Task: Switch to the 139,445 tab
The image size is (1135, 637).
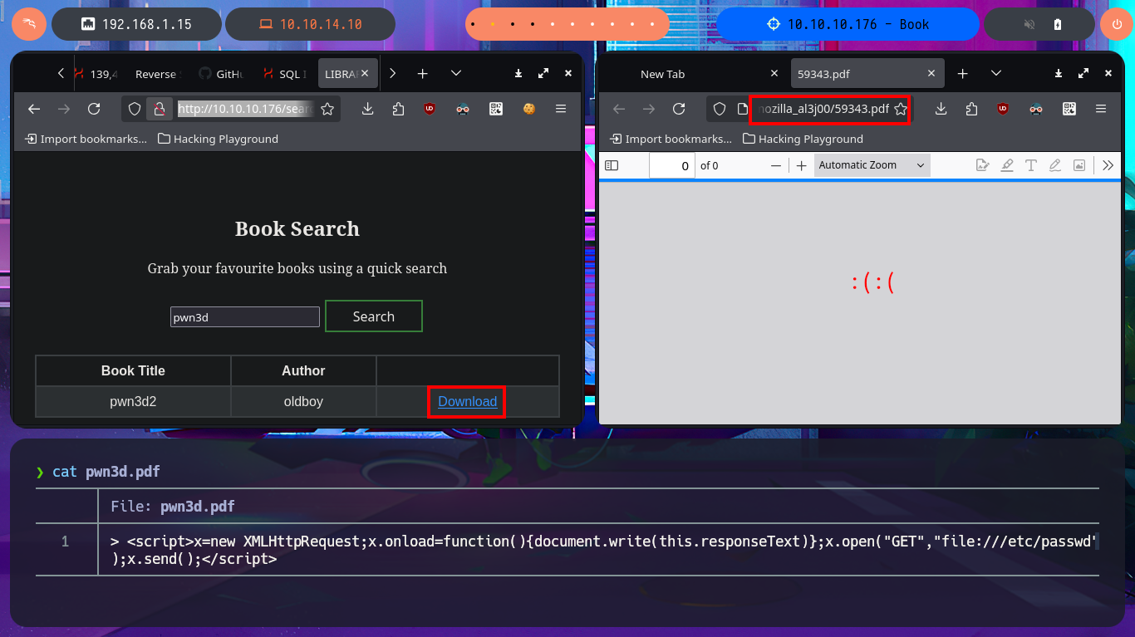Action: click(x=96, y=74)
